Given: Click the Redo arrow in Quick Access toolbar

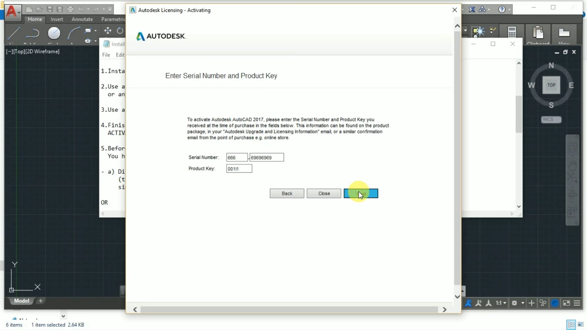Looking at the screenshot, I should click(97, 9).
